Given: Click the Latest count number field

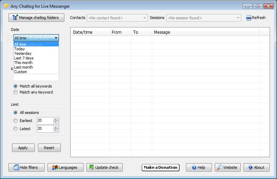Looking at the screenshot, I should [45, 129].
